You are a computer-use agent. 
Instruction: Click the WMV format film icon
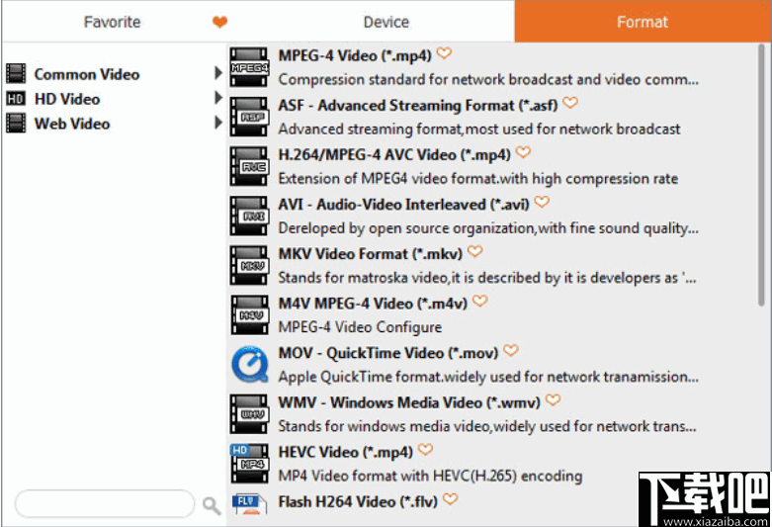click(250, 414)
